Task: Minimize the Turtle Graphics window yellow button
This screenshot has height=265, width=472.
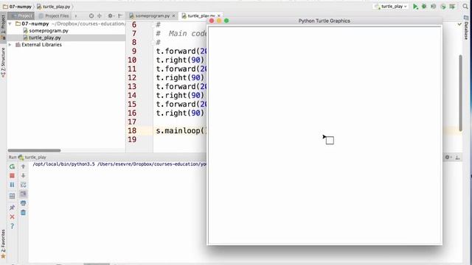Action: click(219, 21)
